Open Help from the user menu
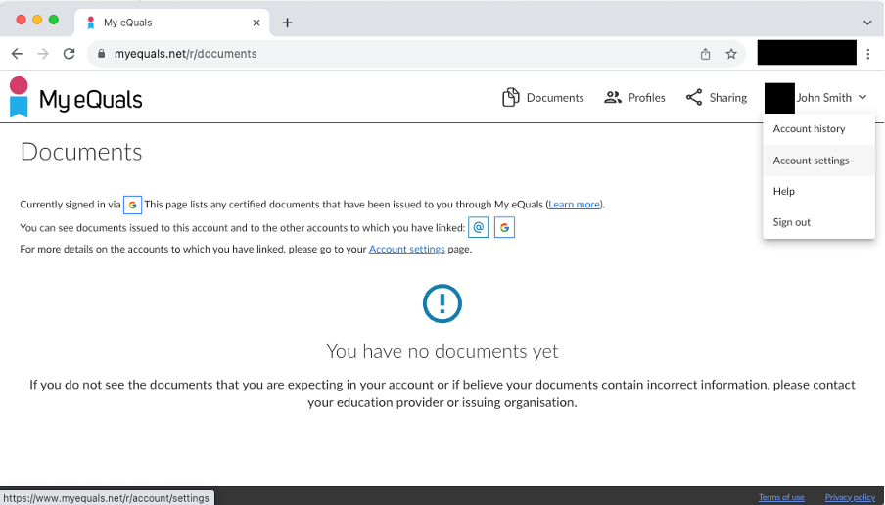 [x=819, y=191]
